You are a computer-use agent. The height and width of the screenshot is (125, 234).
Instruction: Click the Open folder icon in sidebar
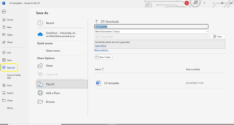click(x=4, y=35)
